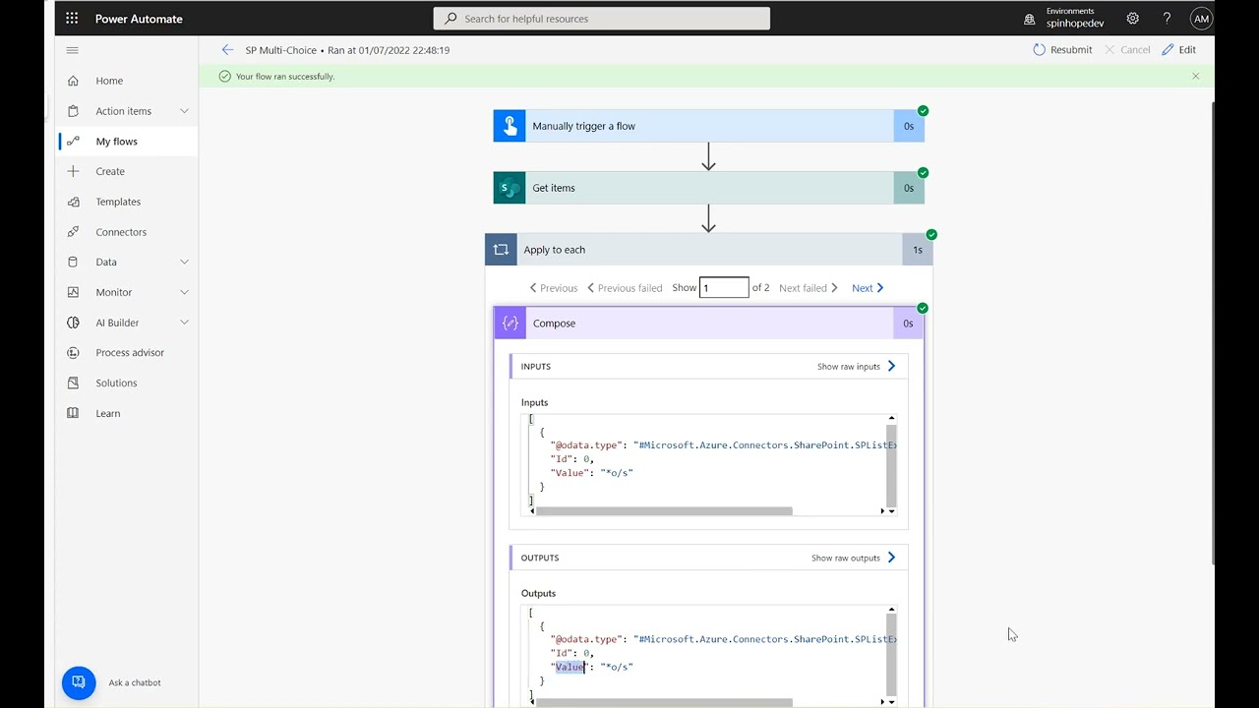The height and width of the screenshot is (708, 1259).
Task: Go to Connectors in the sidebar
Action: point(121,232)
